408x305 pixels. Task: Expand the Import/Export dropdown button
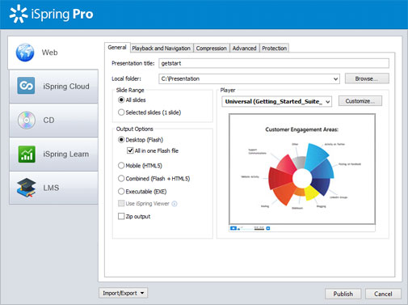(x=124, y=293)
